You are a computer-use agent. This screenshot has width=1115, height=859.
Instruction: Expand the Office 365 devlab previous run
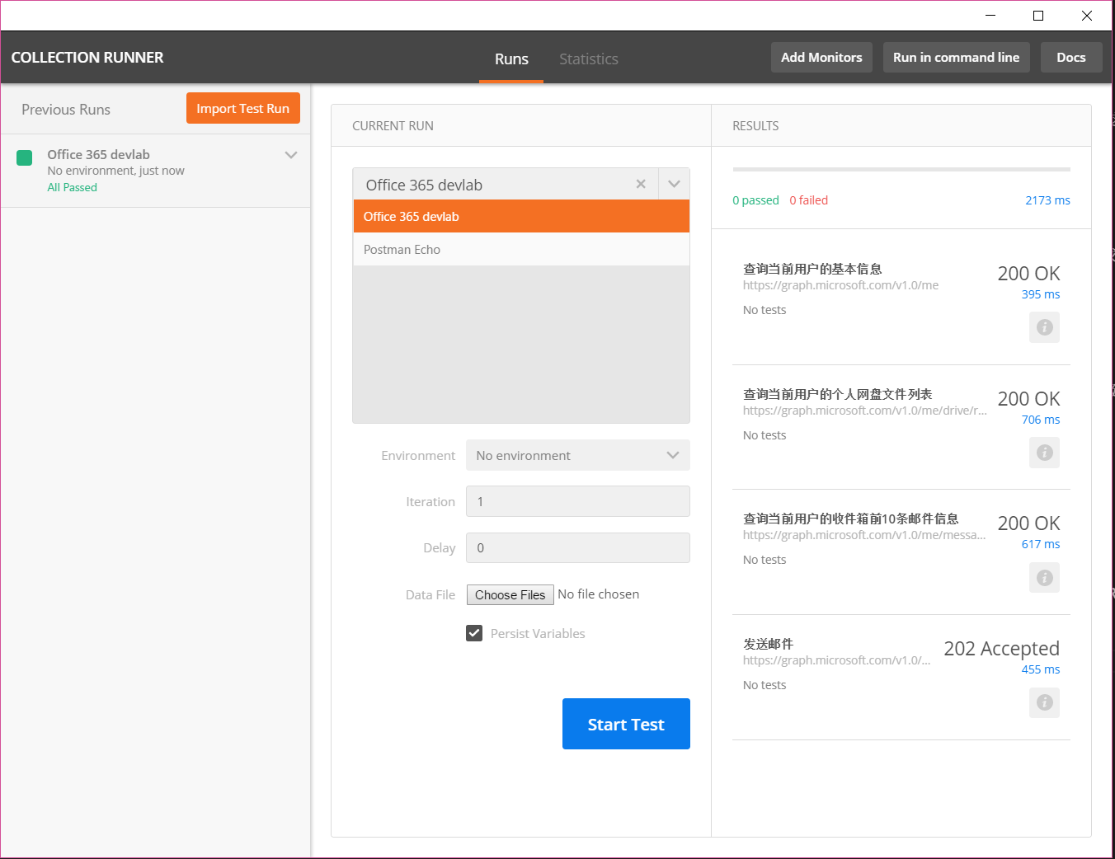pyautogui.click(x=290, y=155)
